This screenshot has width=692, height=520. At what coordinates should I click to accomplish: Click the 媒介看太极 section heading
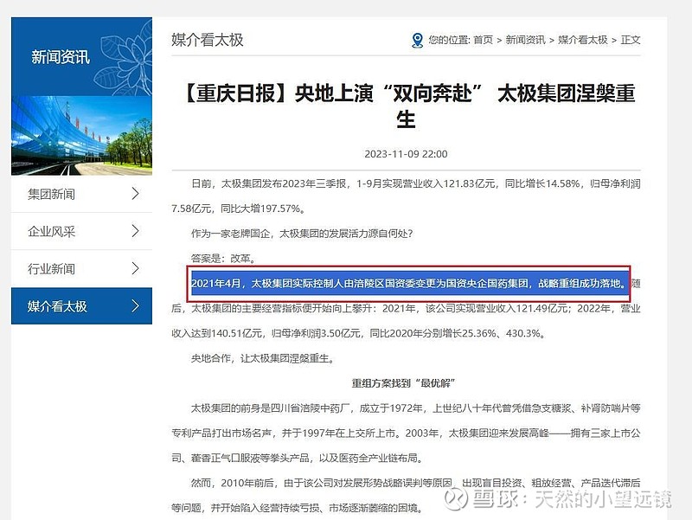click(x=208, y=40)
